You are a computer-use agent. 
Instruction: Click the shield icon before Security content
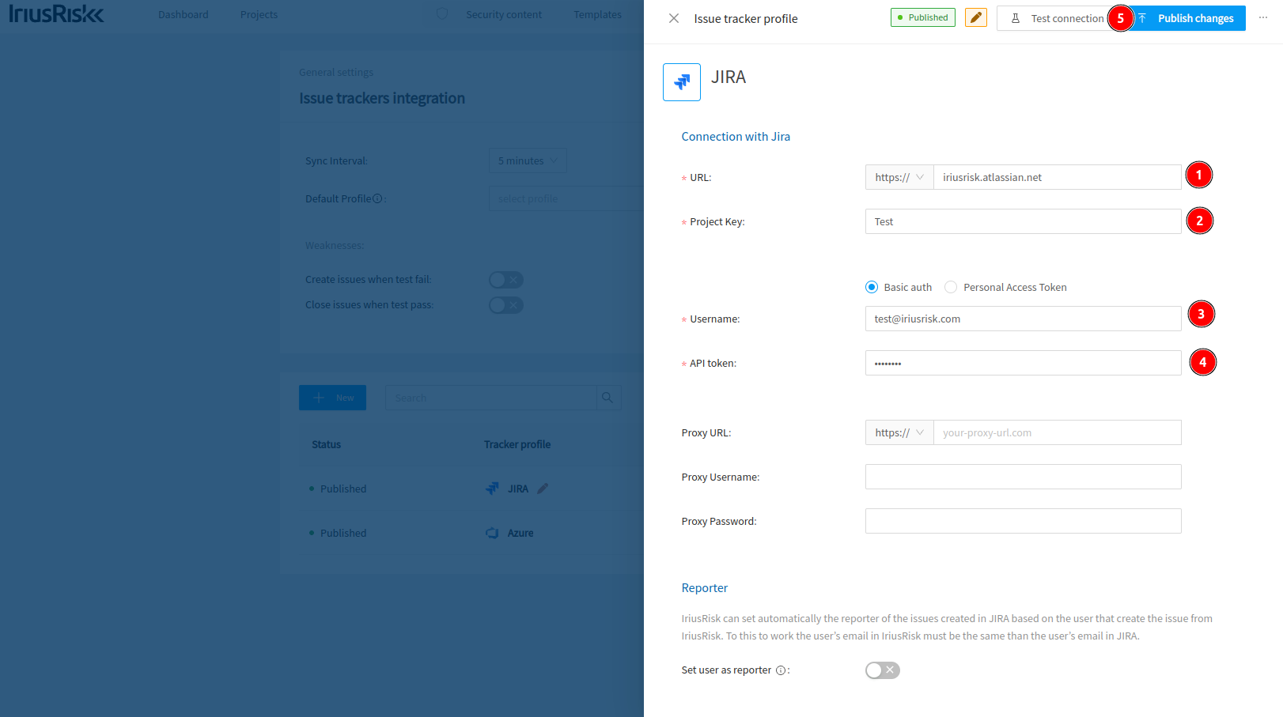442,14
